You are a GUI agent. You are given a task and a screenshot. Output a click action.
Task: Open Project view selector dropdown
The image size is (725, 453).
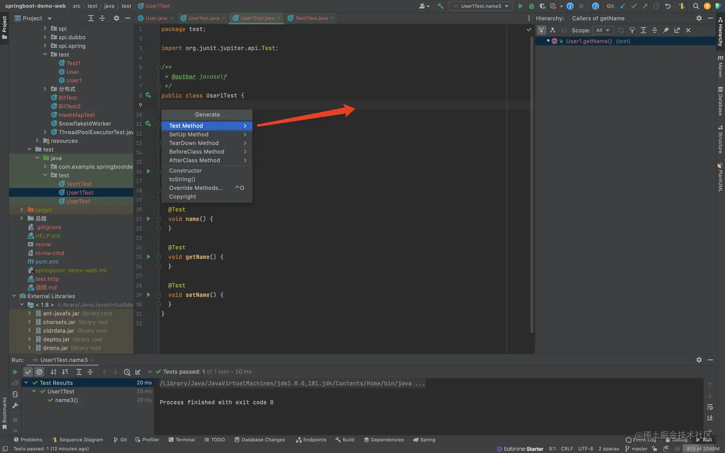click(33, 18)
